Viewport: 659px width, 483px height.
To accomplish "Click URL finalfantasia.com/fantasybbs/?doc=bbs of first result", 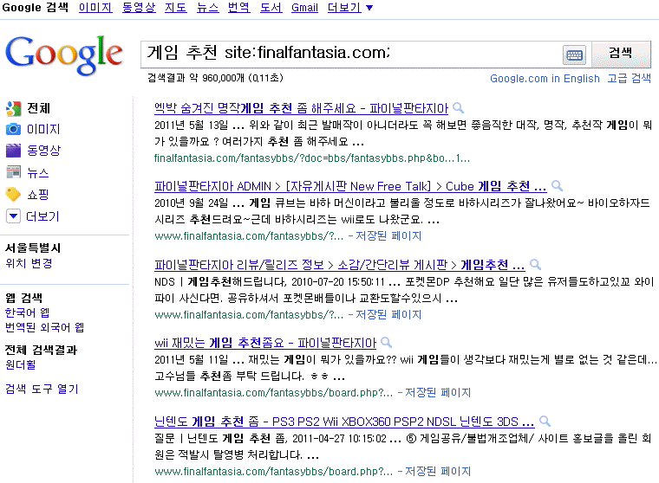I will (312, 158).
